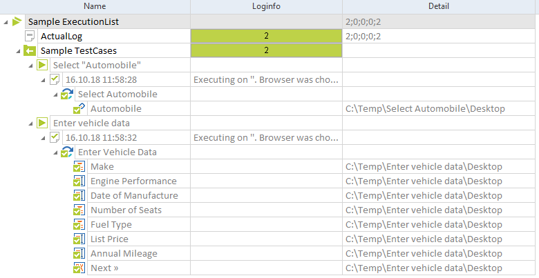This screenshot has height=278, width=539.
Task: Click the Automobile step value icon
Action: click(79, 108)
